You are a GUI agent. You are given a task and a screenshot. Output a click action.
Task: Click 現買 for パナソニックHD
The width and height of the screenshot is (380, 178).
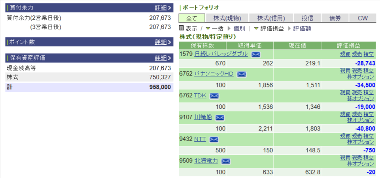coord(345,71)
